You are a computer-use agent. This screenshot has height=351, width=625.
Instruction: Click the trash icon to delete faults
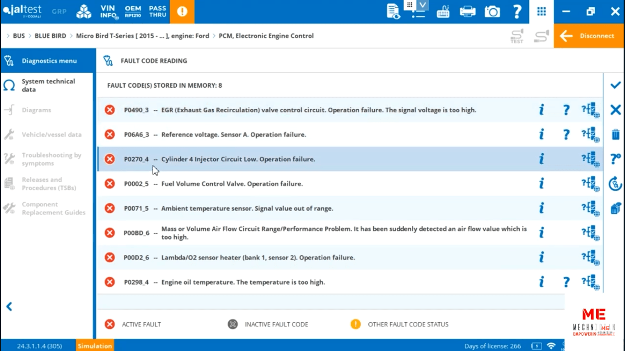(615, 134)
